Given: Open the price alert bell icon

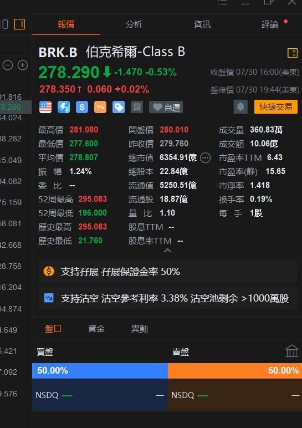Looking at the screenshot, I should 240,107.
